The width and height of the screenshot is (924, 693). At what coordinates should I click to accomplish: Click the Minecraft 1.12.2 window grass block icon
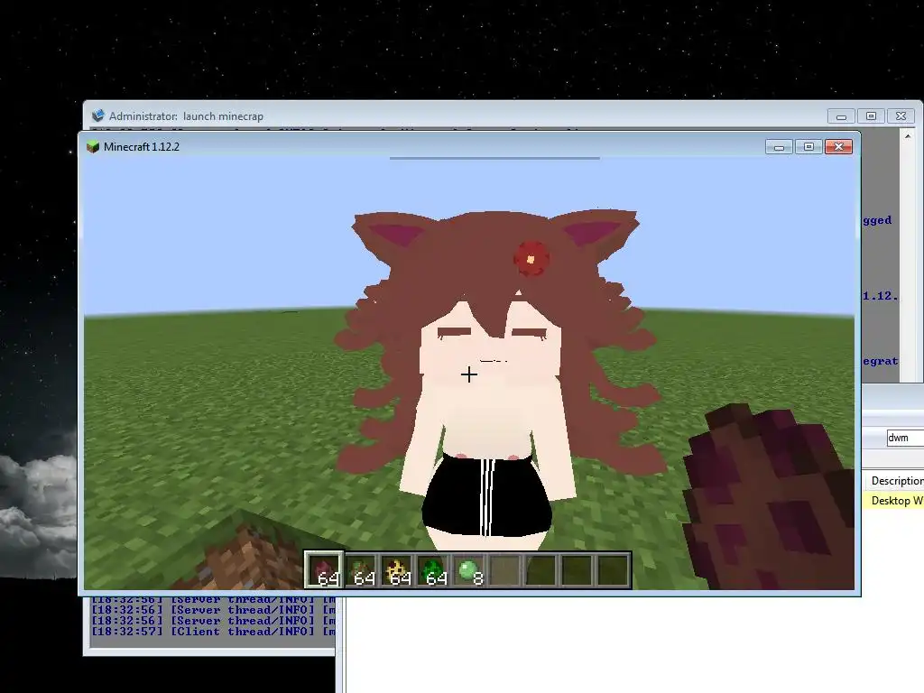[x=93, y=147]
